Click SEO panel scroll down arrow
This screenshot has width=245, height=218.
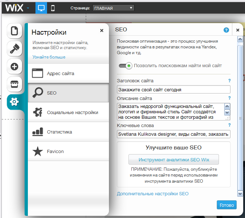point(240,194)
